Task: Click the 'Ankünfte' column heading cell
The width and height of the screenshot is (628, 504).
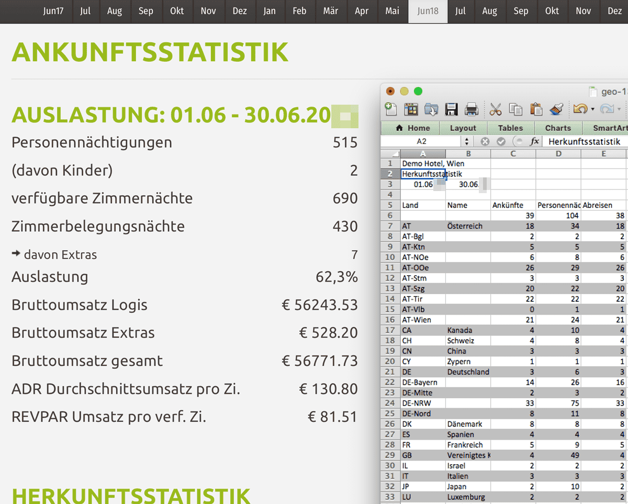Action: pos(513,205)
